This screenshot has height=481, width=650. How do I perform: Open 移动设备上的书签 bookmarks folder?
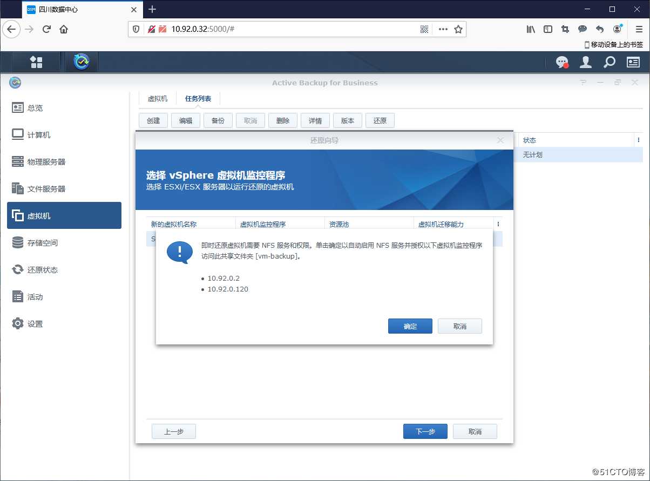click(614, 45)
